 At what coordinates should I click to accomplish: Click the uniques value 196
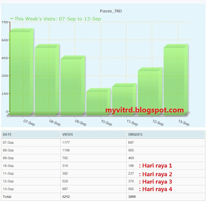click(x=131, y=166)
